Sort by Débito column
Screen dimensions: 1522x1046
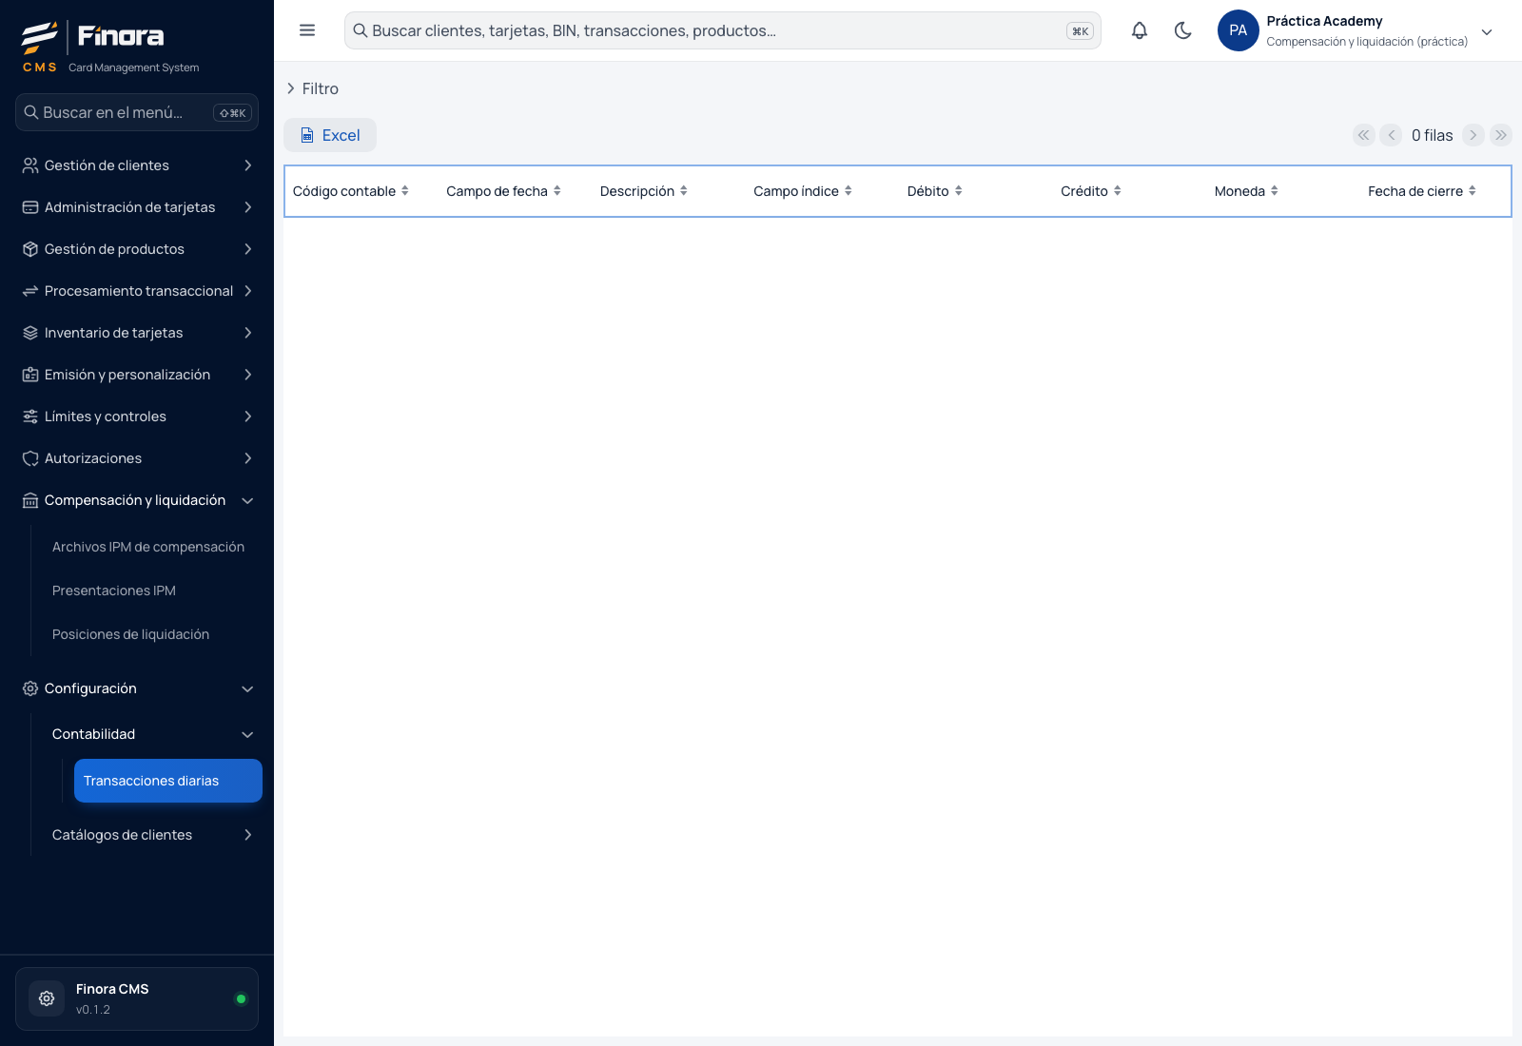pyautogui.click(x=935, y=191)
